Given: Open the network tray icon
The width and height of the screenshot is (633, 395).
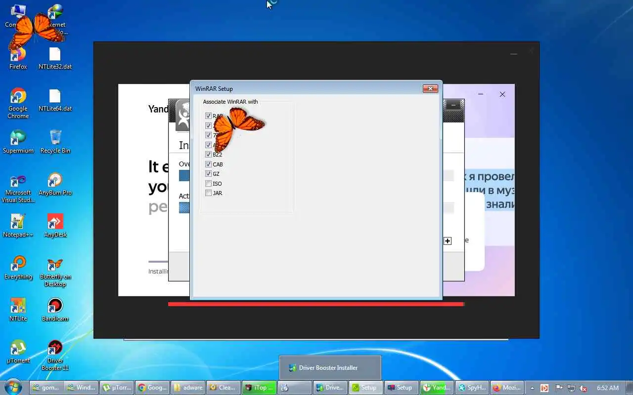Looking at the screenshot, I should pos(571,388).
